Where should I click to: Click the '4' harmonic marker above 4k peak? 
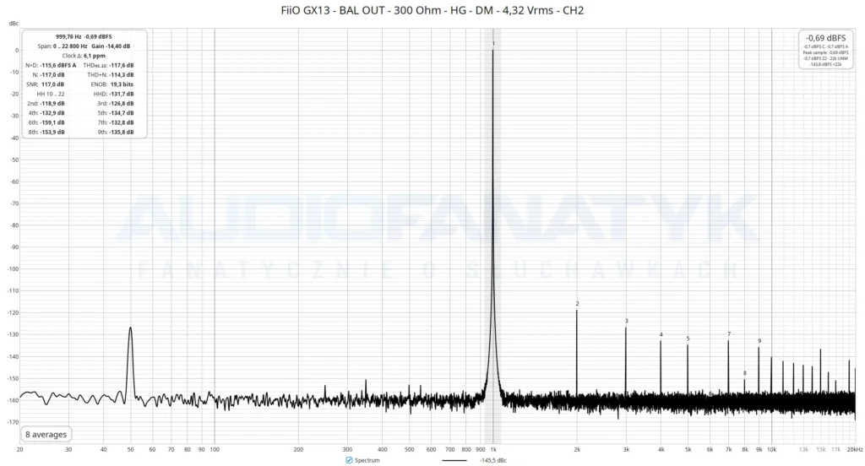661,335
